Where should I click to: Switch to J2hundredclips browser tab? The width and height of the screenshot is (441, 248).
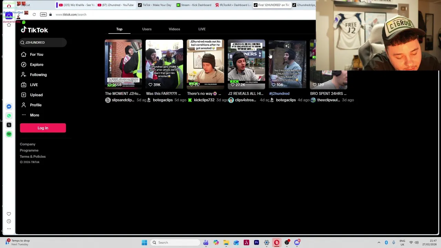click(x=304, y=5)
